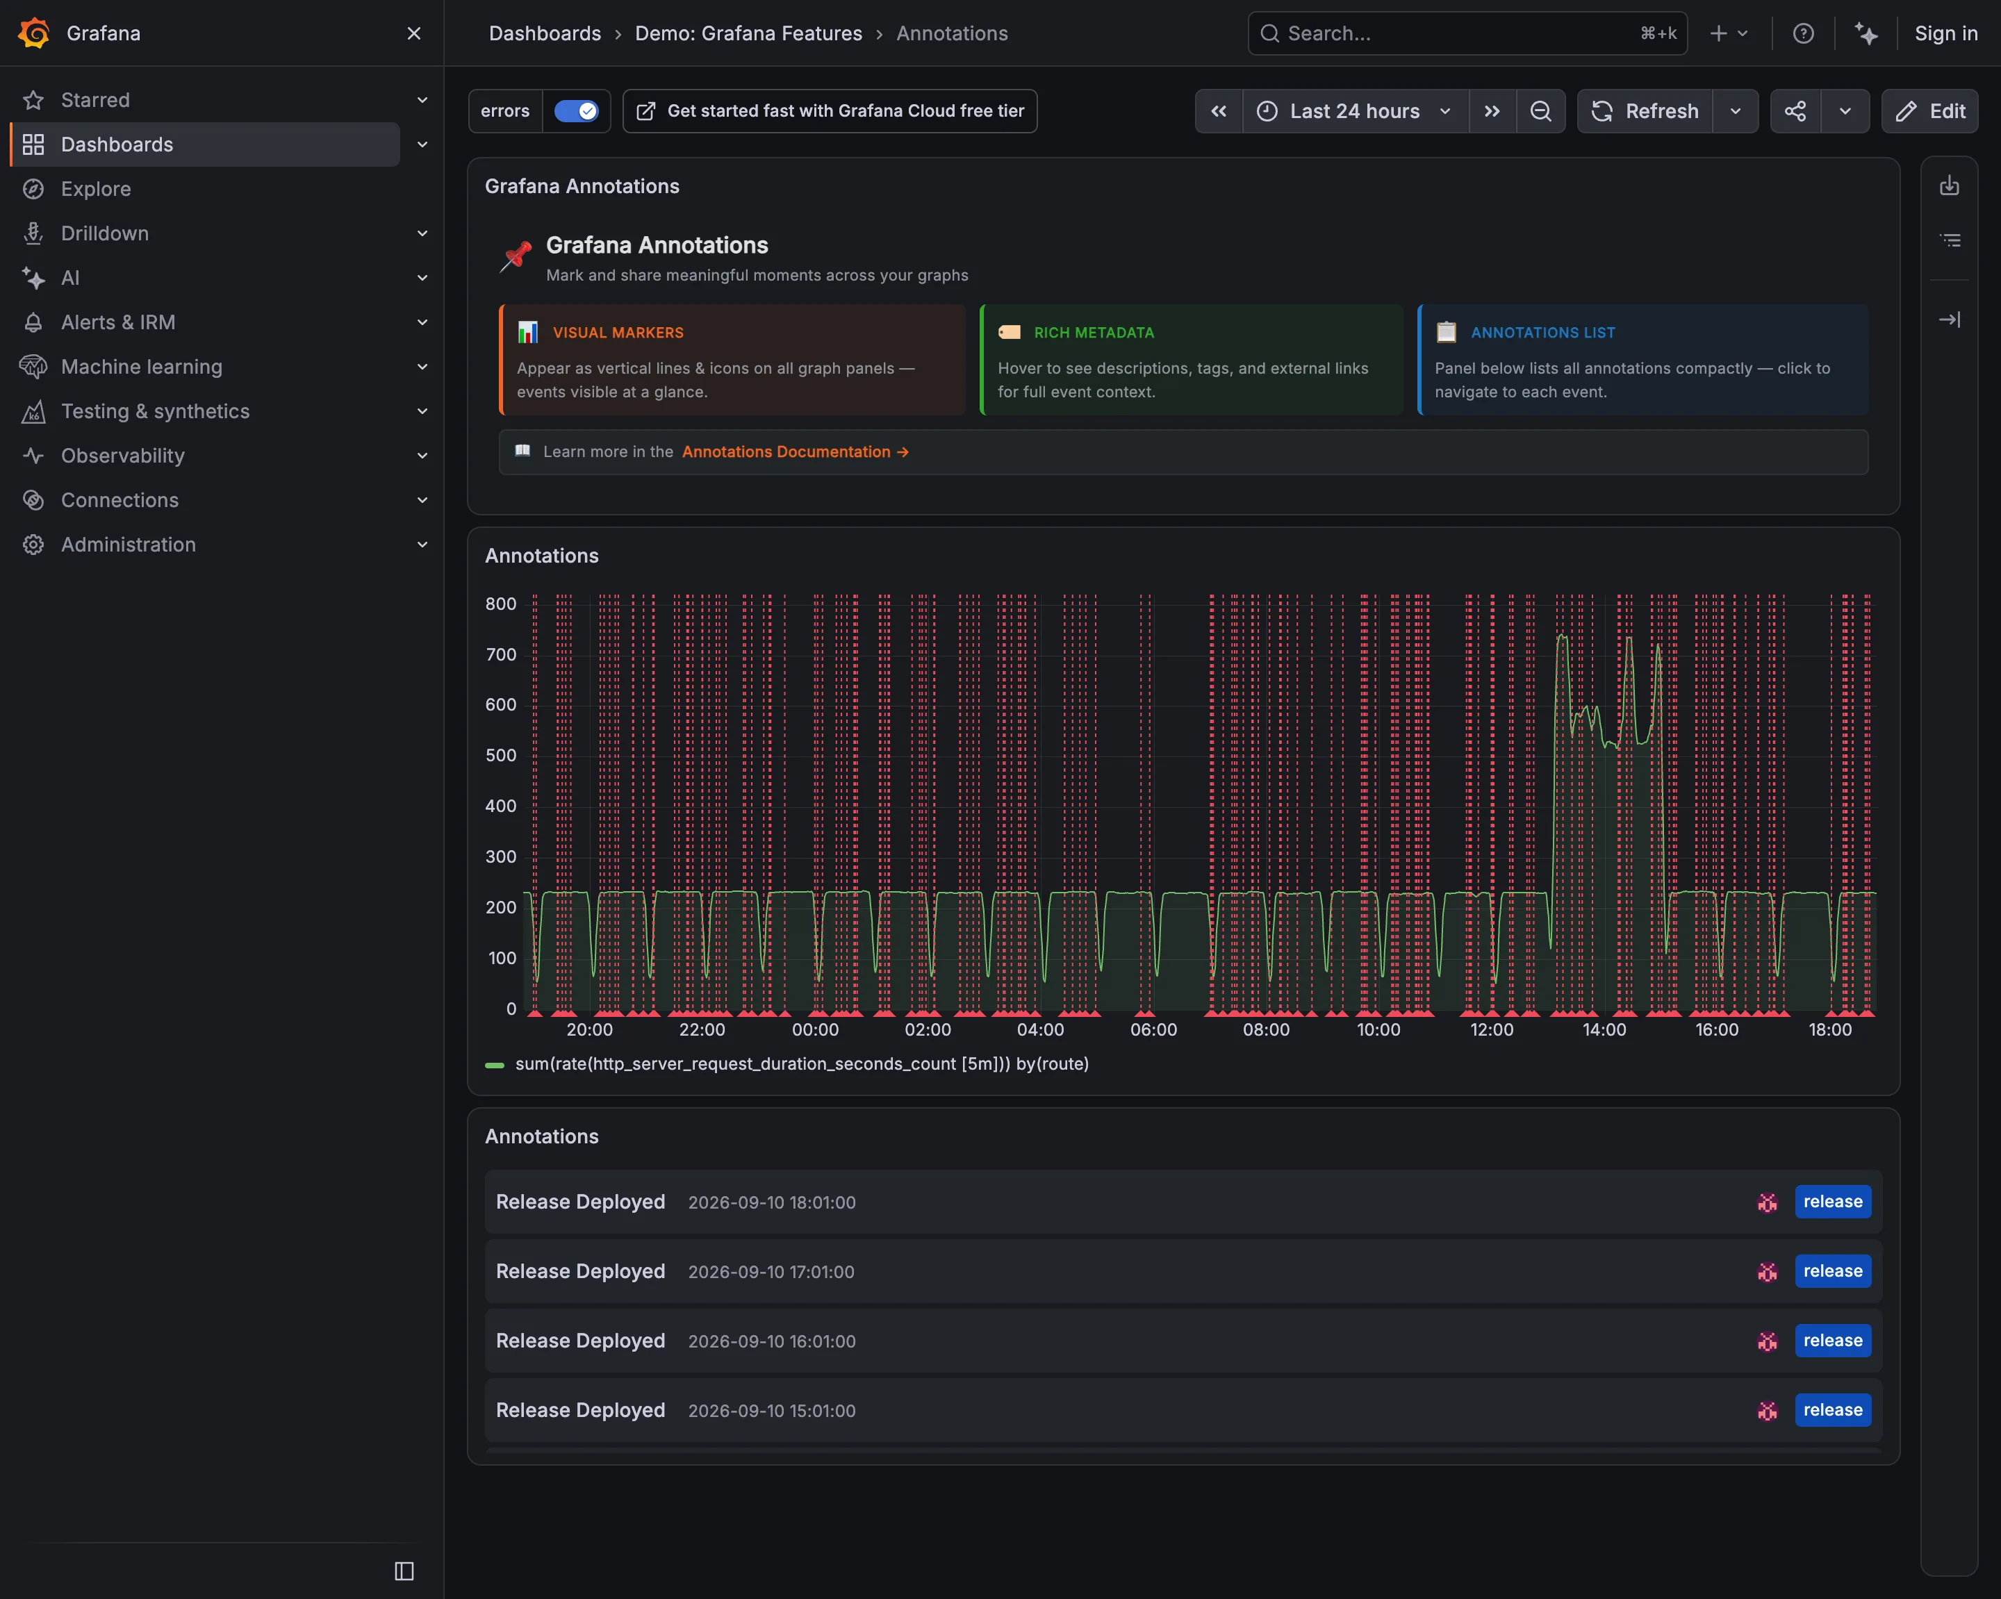
Task: Click the Dashboards grid icon
Action: (x=33, y=144)
